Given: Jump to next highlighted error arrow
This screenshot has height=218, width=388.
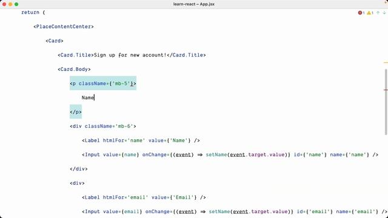Looking at the screenshot, I should (384, 13).
